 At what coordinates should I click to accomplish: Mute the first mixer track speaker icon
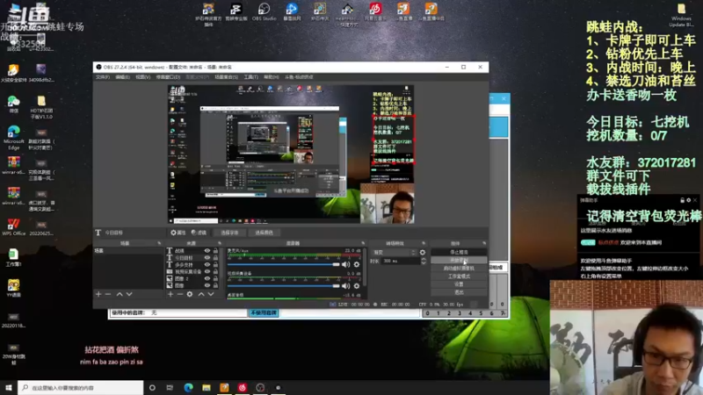(x=345, y=265)
